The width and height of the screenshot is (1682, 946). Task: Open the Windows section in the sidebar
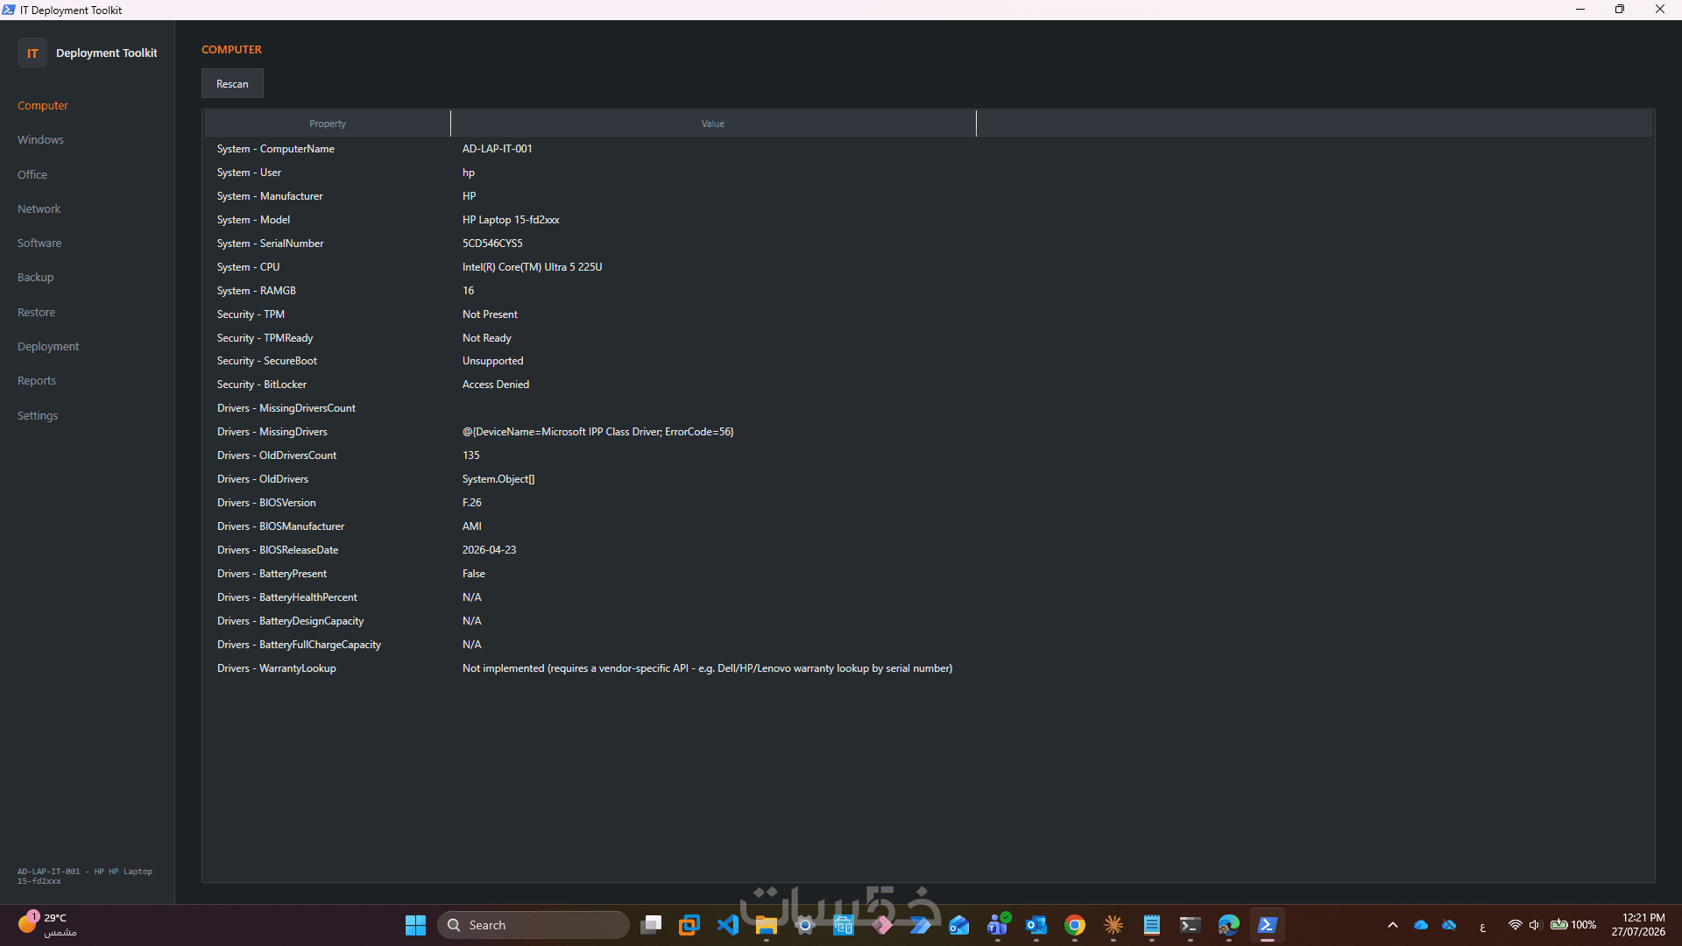pos(40,139)
